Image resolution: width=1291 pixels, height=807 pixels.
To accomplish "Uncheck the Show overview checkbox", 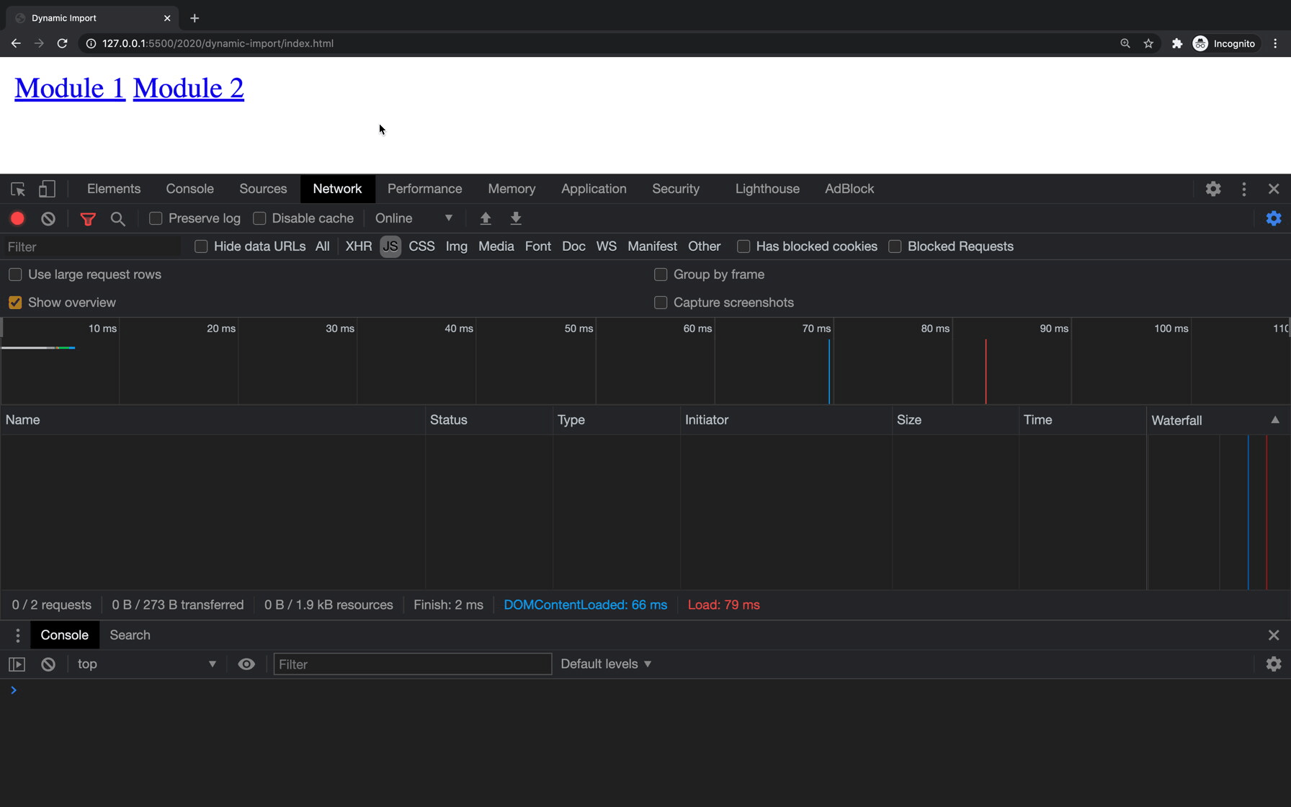I will coord(15,303).
